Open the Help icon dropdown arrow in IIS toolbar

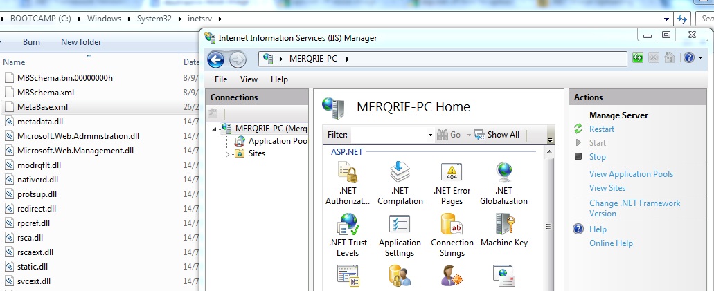700,58
